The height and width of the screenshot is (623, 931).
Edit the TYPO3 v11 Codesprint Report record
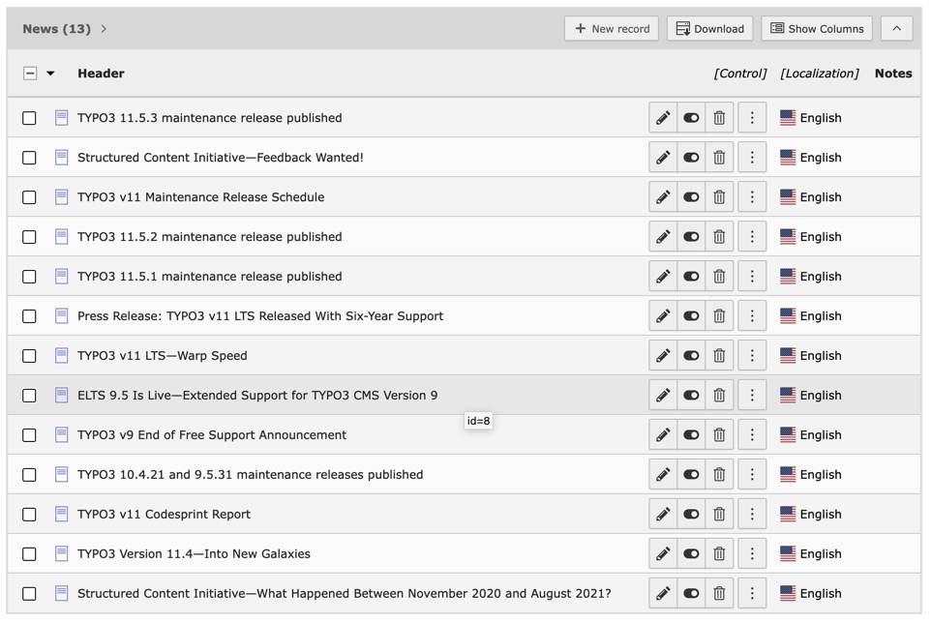[x=663, y=515]
